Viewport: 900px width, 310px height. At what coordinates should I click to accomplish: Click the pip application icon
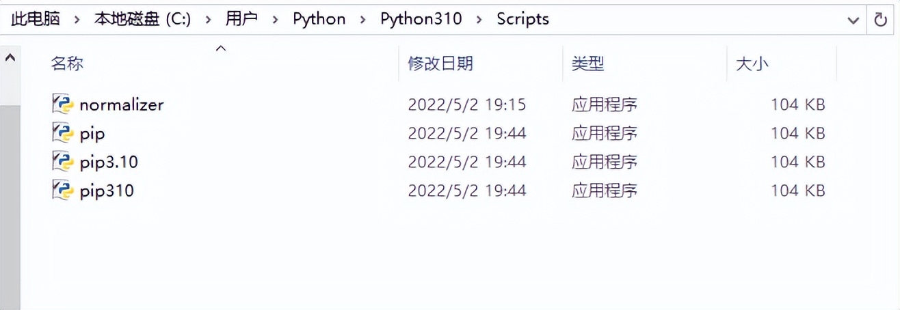62,132
